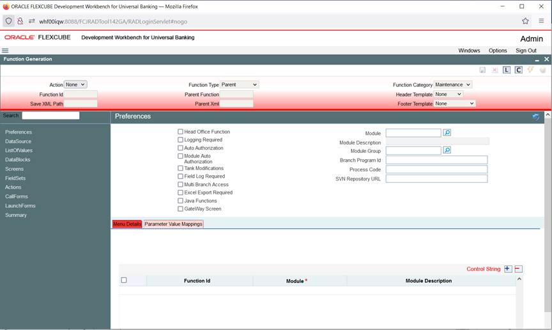552x330 pixels.
Task: Click the Preferences pane scroll-up arrow
Action: pyautogui.click(x=548, y=115)
